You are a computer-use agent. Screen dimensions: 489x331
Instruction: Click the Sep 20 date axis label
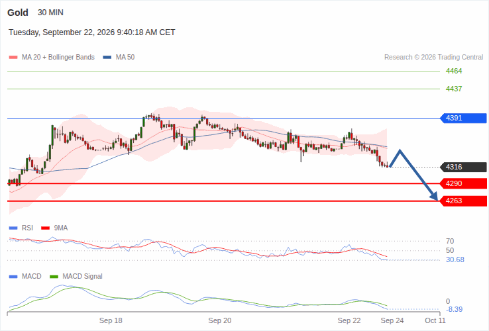[x=220, y=320]
